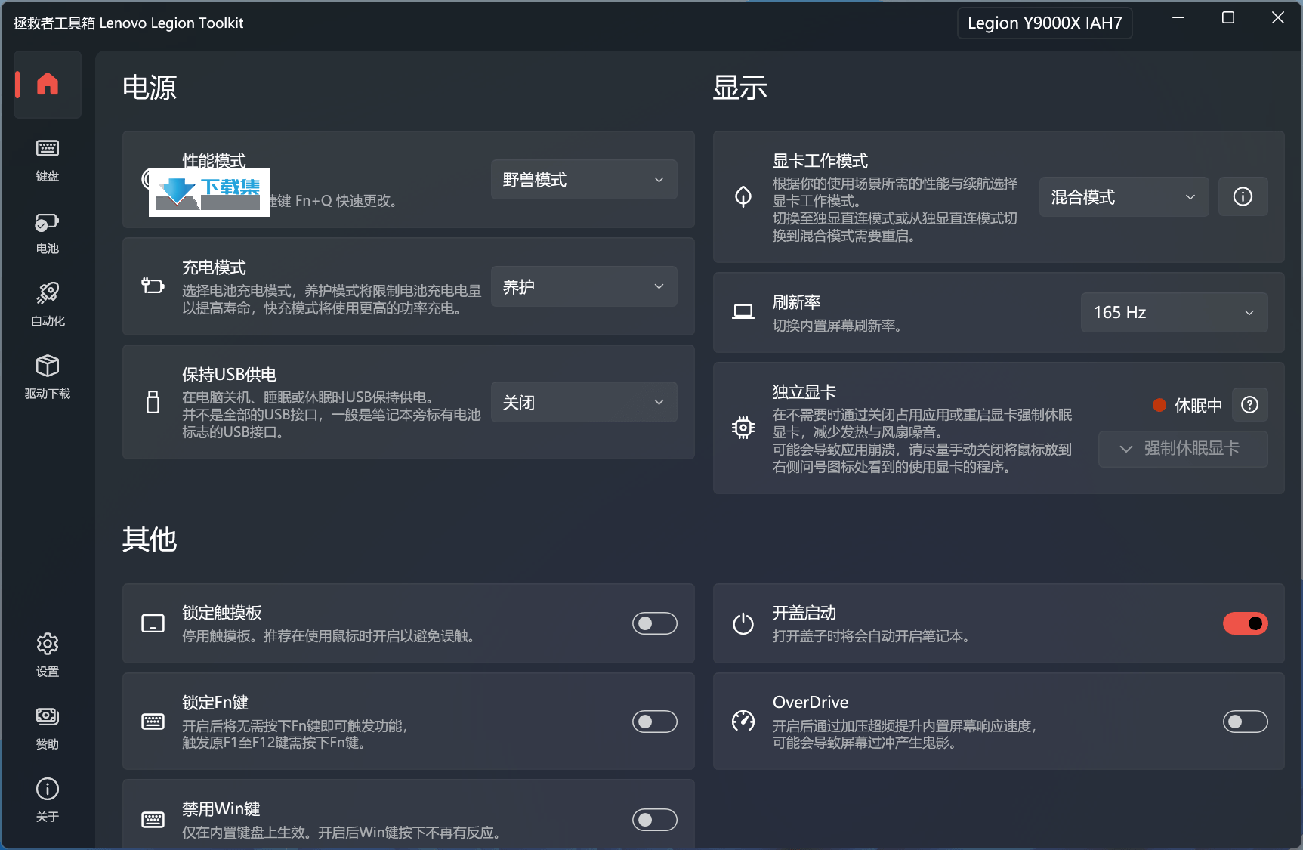This screenshot has height=850, width=1303.
Task: Click the gauge icon of OverDrive
Action: pyautogui.click(x=743, y=722)
